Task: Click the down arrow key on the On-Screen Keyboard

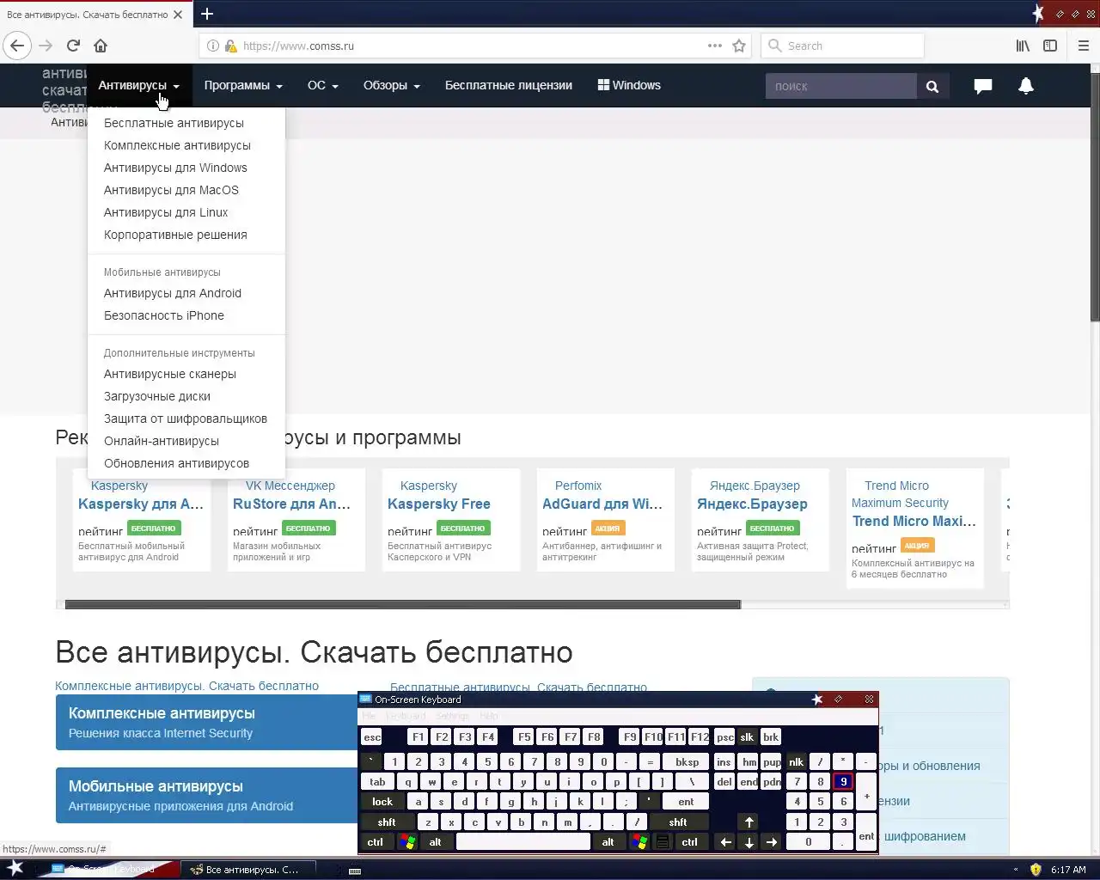Action: point(749,842)
